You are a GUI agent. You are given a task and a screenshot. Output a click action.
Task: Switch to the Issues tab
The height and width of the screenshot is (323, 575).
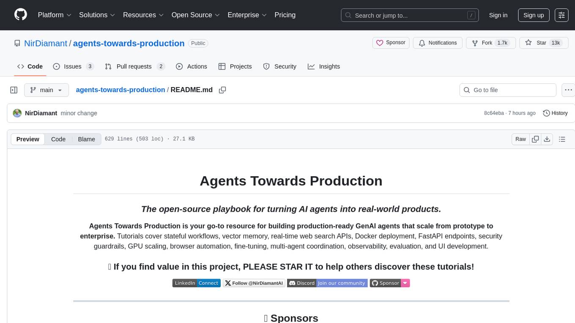73,66
